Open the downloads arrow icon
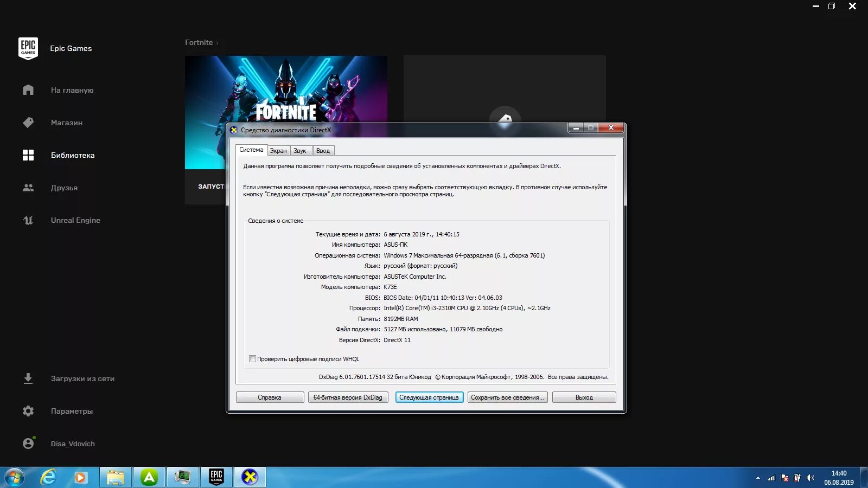868x488 pixels. (28, 378)
